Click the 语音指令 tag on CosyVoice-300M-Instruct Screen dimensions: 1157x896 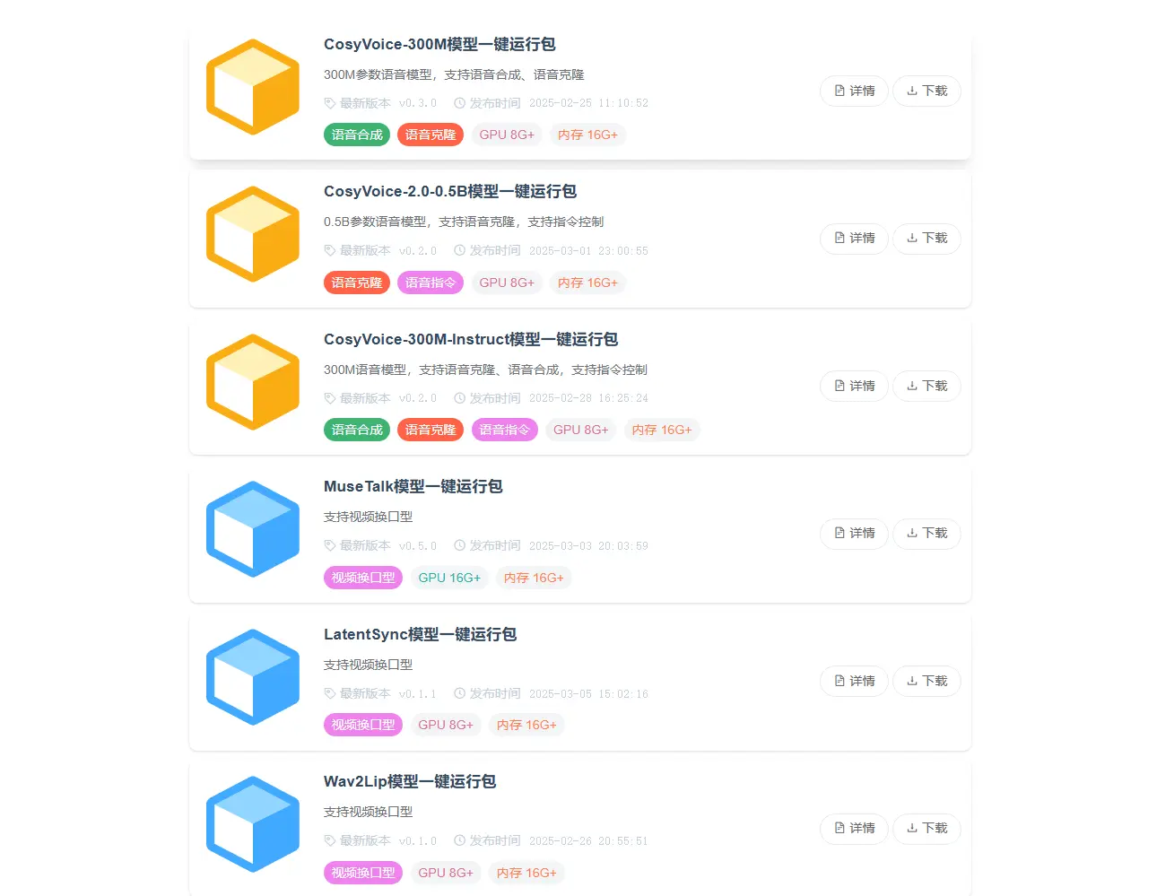(504, 430)
